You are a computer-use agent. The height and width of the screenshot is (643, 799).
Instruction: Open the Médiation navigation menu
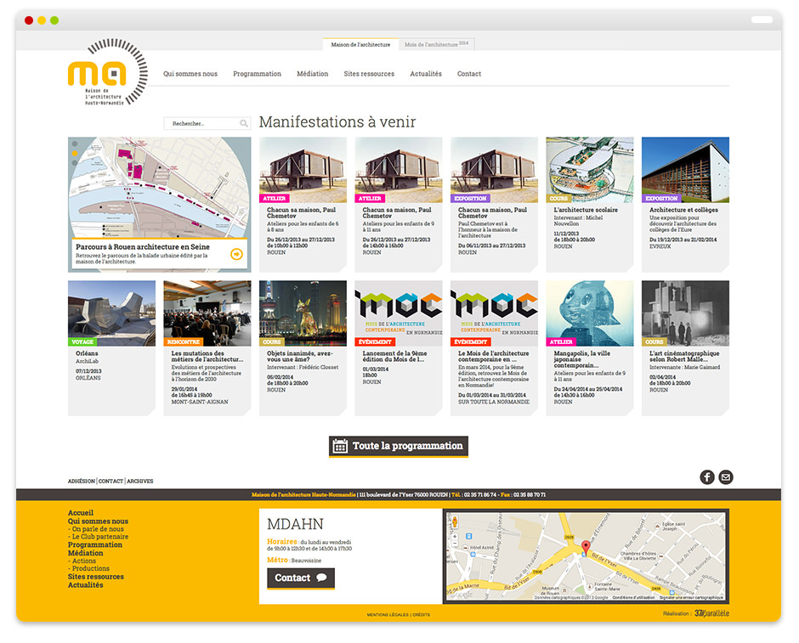312,74
